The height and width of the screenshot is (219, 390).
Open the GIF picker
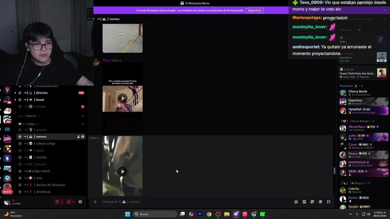(x=304, y=202)
